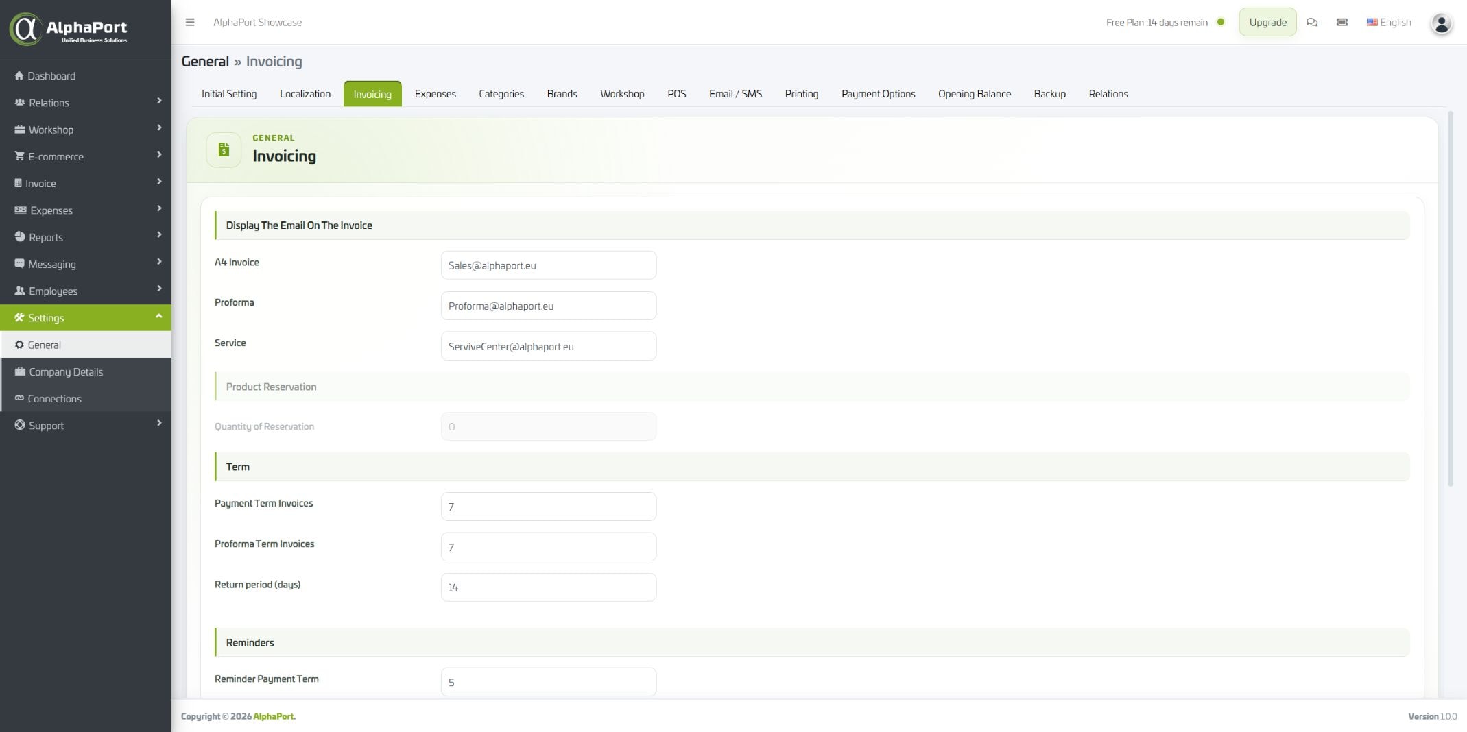This screenshot has height=732, width=1467.
Task: Collapse the Settings menu chevron
Action: point(159,316)
